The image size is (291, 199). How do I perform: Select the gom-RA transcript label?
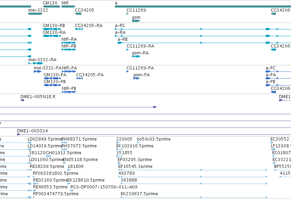coord(141,53)
